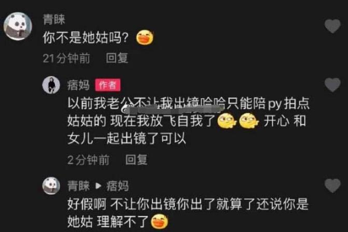The width and height of the screenshot is (348, 232).
Task: Like 痞妈's author reply with heart
Action: [x=332, y=84]
